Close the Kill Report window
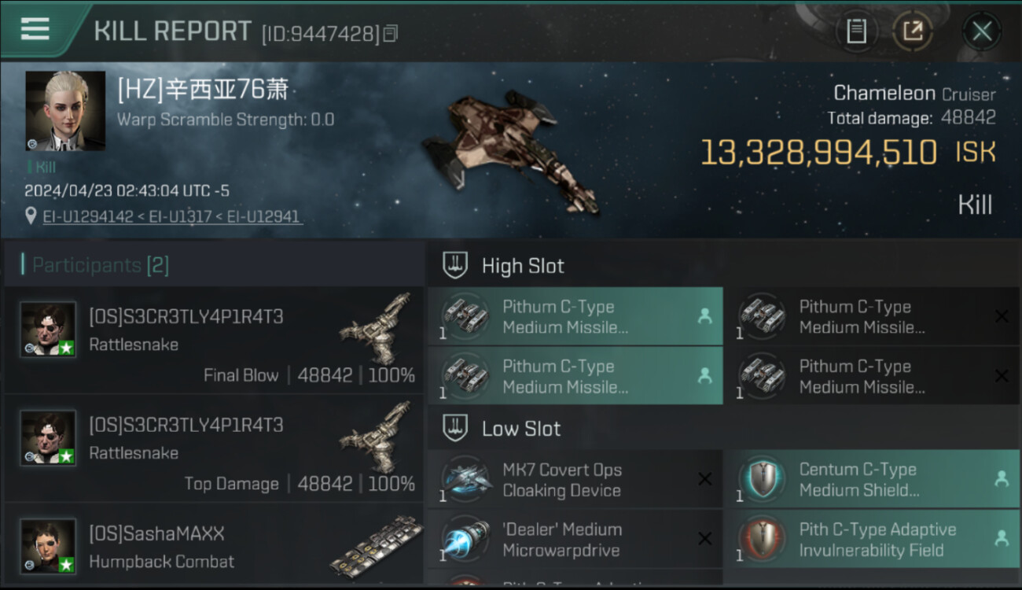Viewport: 1022px width, 590px height. pyautogui.click(x=982, y=31)
